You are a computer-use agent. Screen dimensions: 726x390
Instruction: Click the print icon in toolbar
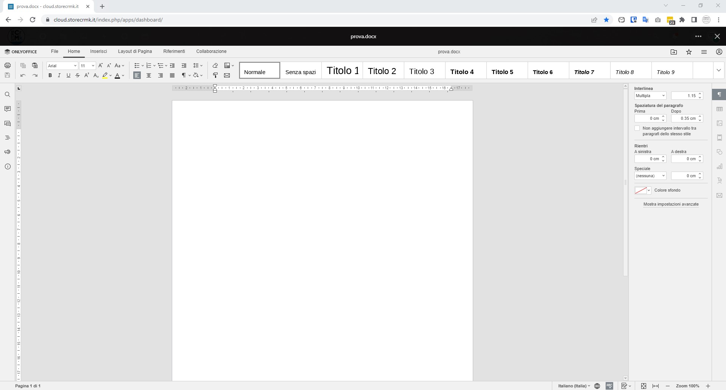click(x=7, y=65)
